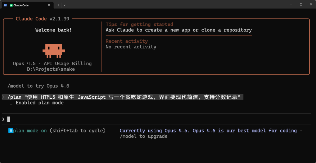This screenshot has width=316, height=163.
Task: Click the 'Tips for getting started' heading
Action: (139, 24)
